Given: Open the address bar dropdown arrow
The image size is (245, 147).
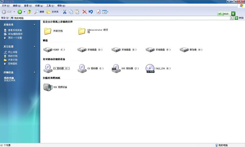Looking at the screenshot, I should (232, 18).
